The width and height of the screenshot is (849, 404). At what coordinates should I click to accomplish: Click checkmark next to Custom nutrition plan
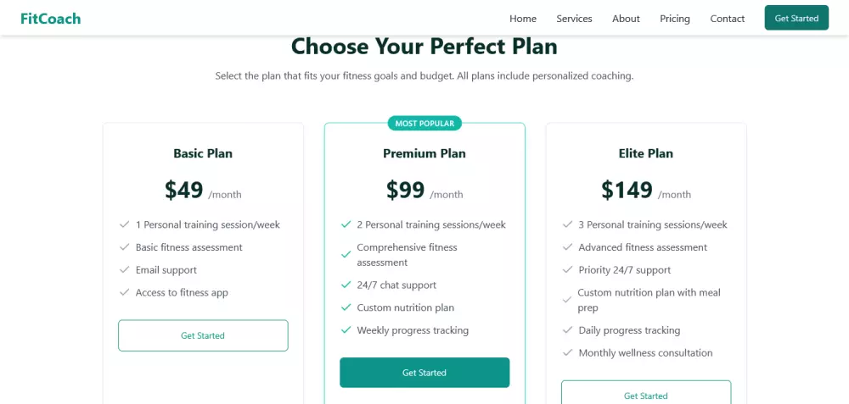(x=346, y=307)
